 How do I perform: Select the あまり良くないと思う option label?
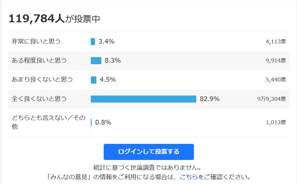[42, 79]
